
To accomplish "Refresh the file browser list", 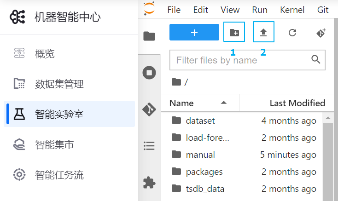I will click(x=292, y=32).
